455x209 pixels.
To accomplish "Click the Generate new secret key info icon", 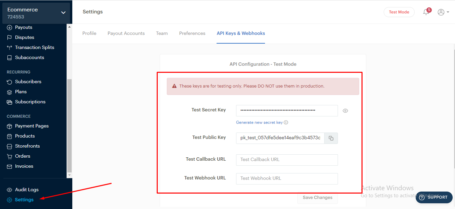I will click(286, 122).
